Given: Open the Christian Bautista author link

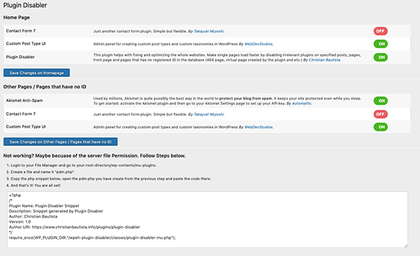Looking at the screenshot, I should (325, 60).
